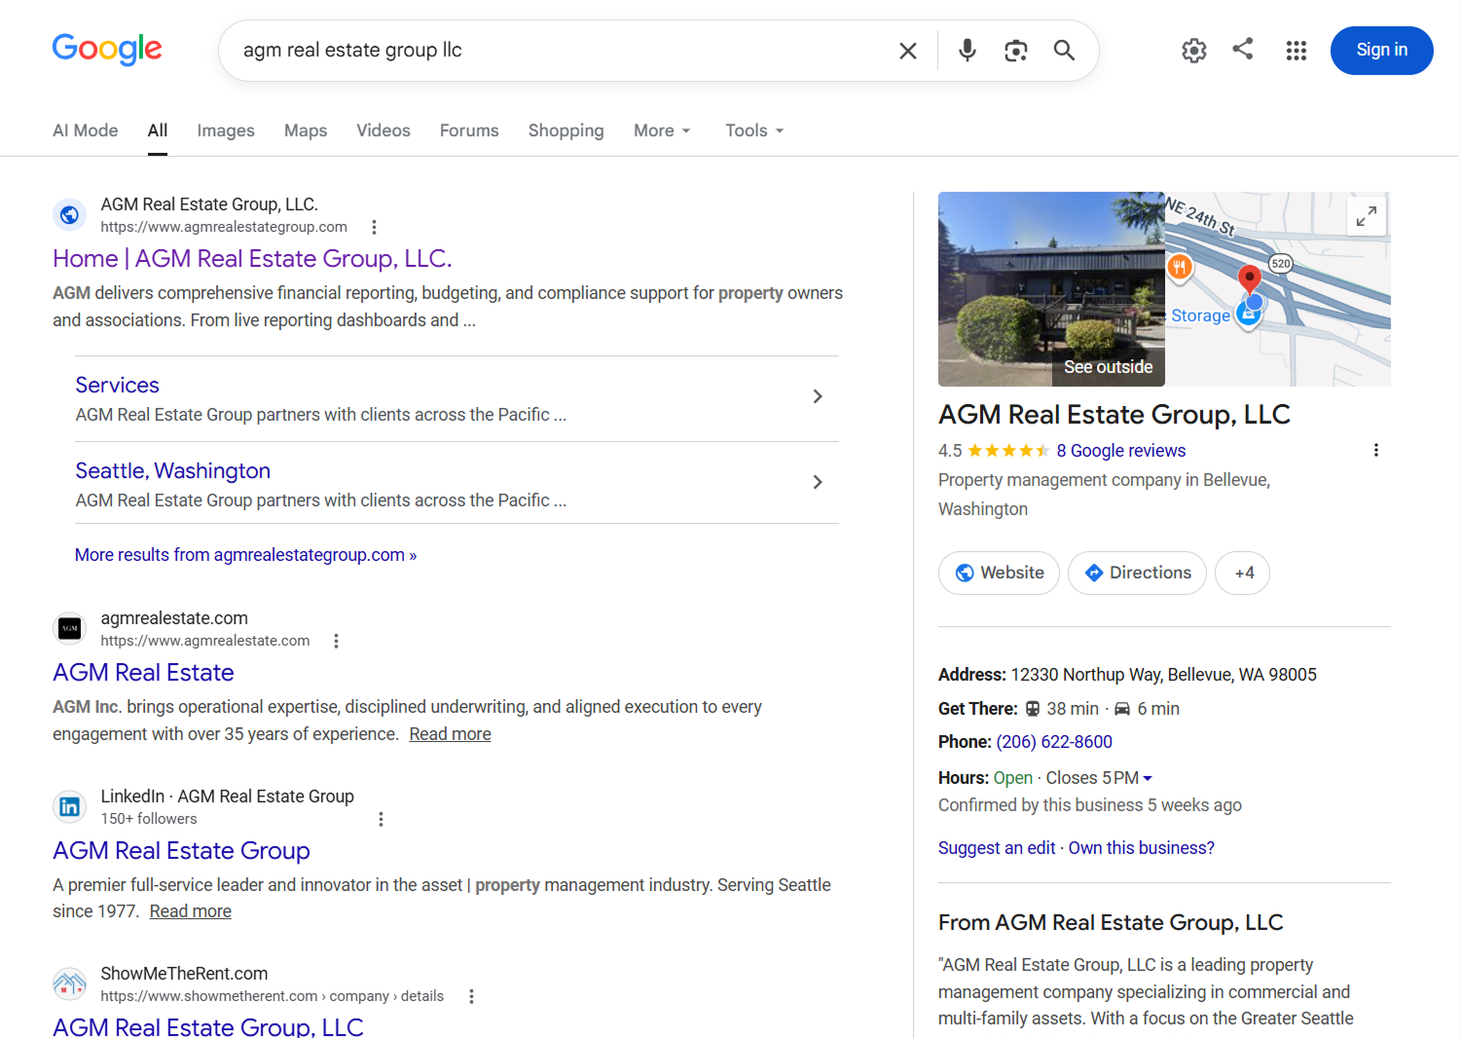Start voice search with the microphone icon

pos(967,51)
